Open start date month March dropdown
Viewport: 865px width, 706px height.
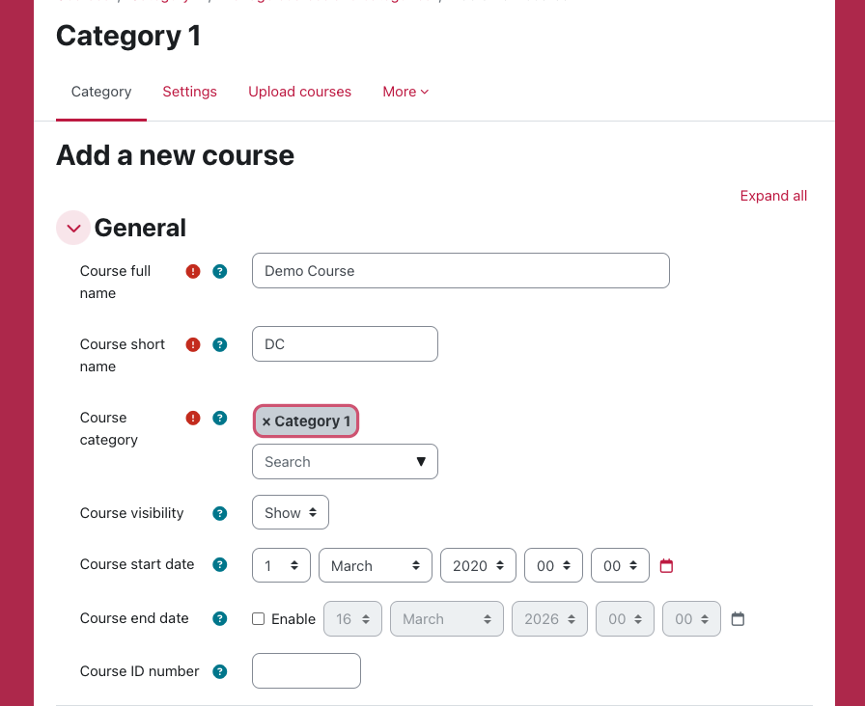(x=376, y=565)
